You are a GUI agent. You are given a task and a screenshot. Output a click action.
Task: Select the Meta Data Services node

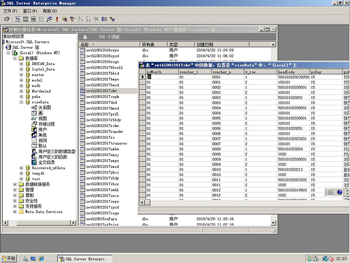[44, 212]
